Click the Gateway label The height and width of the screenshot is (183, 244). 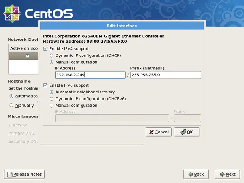pyautogui.click(x=18, y=125)
